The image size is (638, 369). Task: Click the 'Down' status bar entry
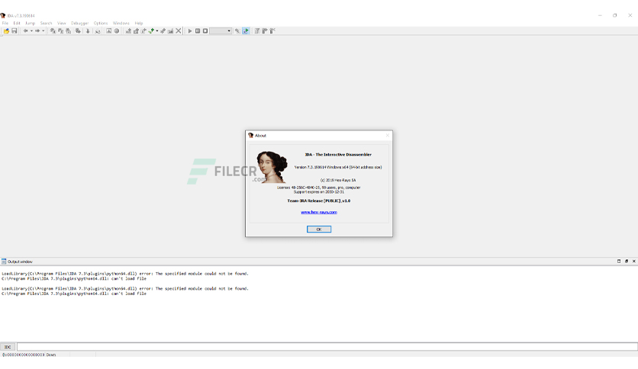(51, 355)
